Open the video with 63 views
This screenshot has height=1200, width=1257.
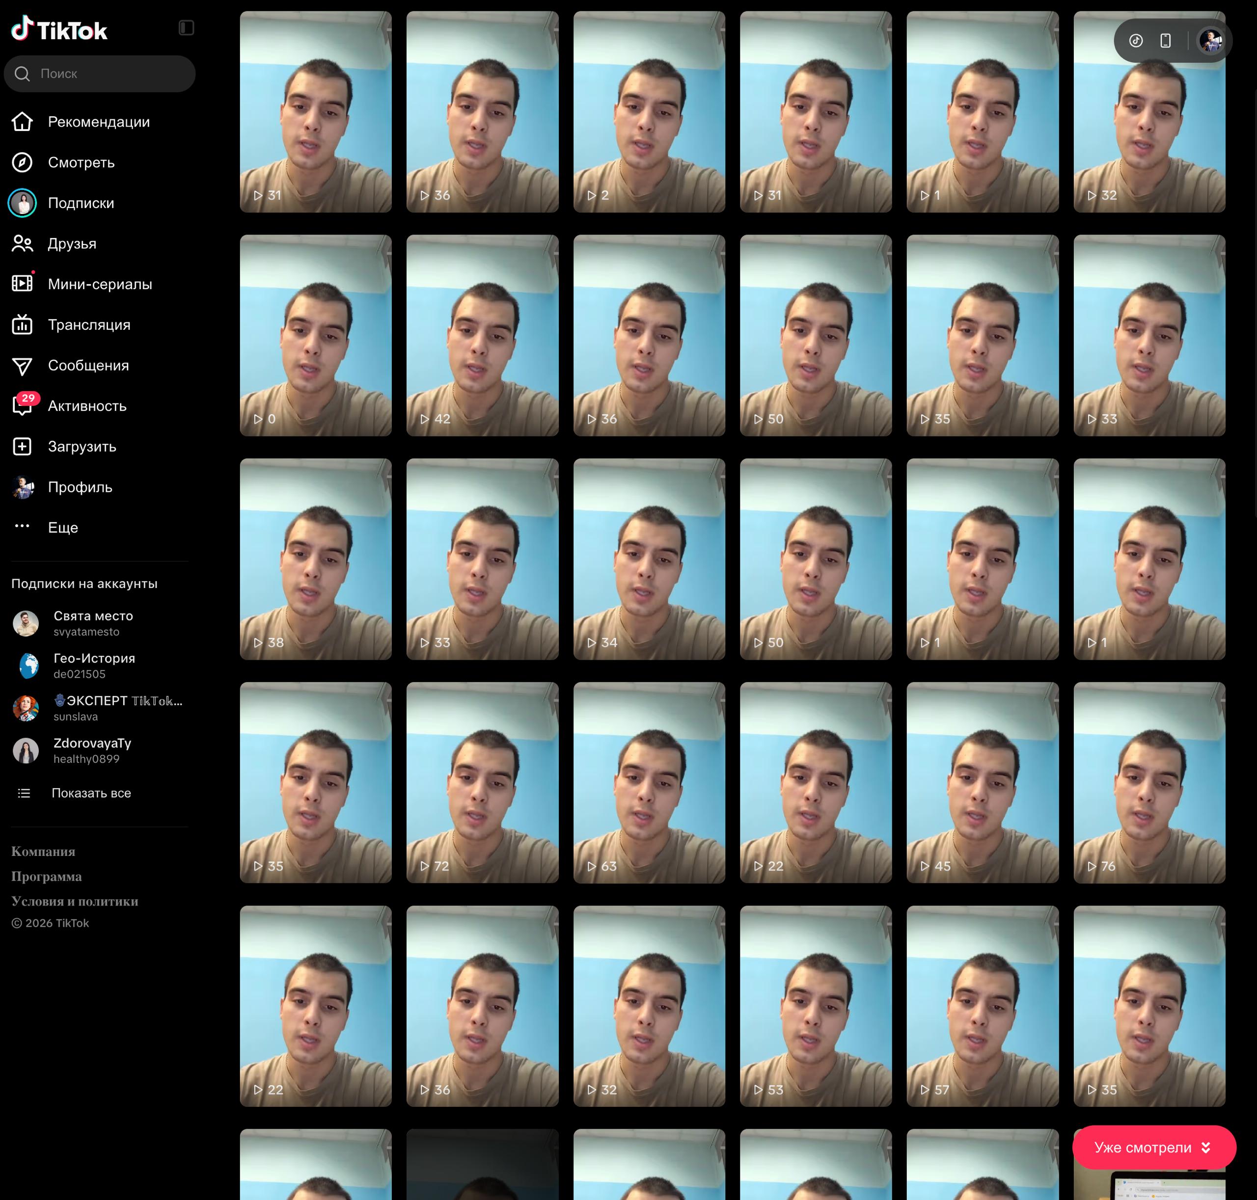649,782
